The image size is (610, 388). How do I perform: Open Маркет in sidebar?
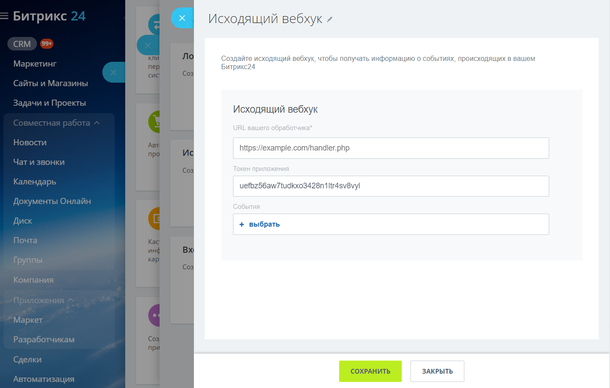[x=28, y=320]
